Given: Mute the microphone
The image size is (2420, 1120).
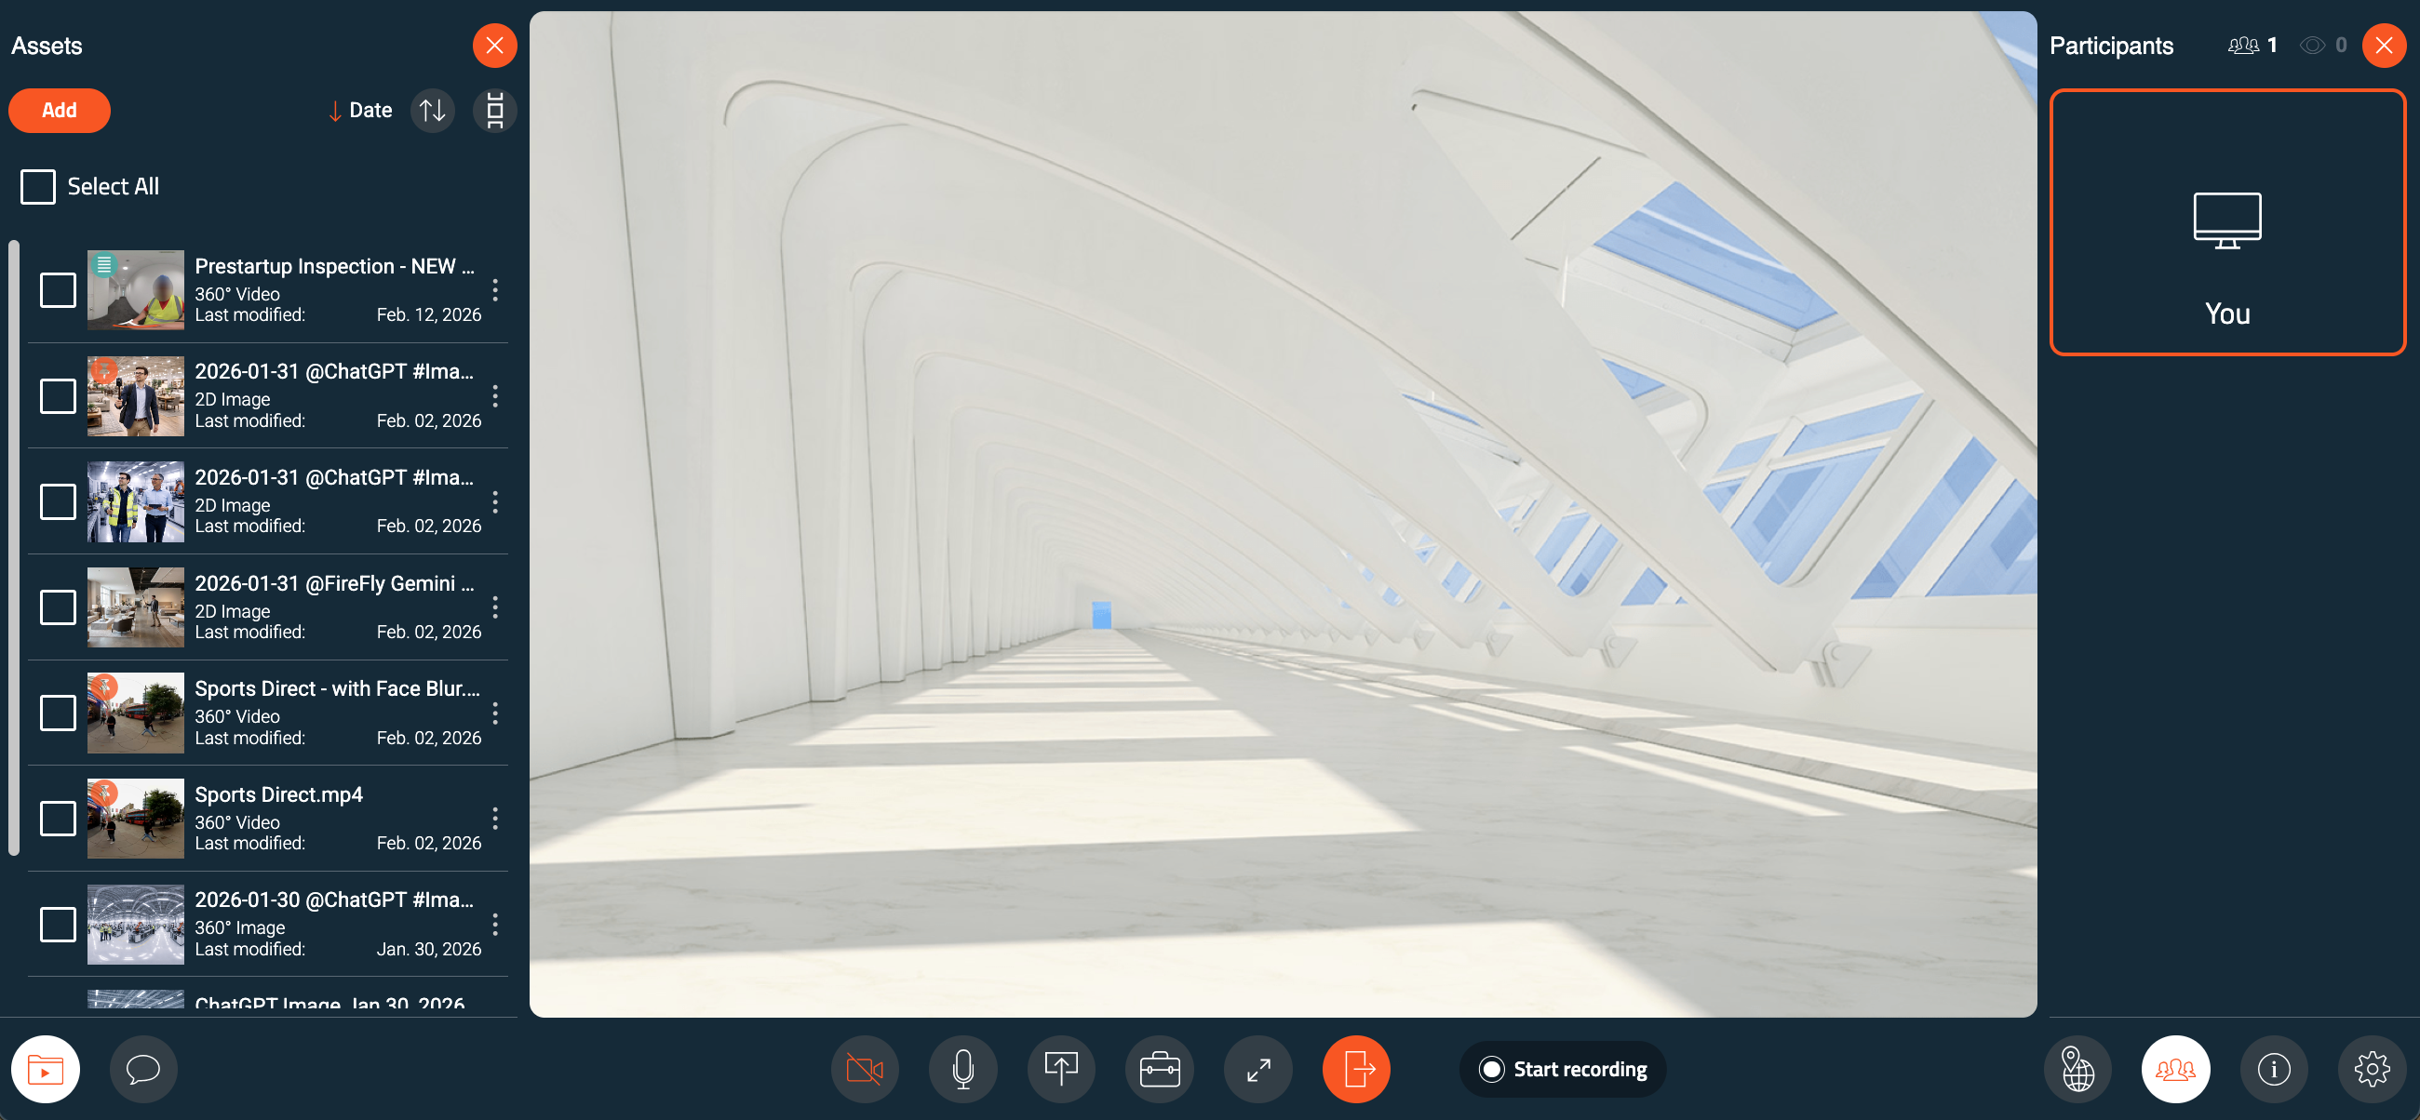Looking at the screenshot, I should 963,1068.
